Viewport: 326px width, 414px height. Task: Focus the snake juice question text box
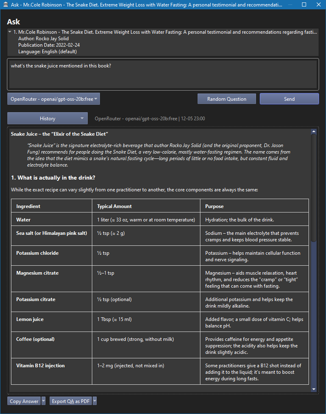[x=163, y=74]
